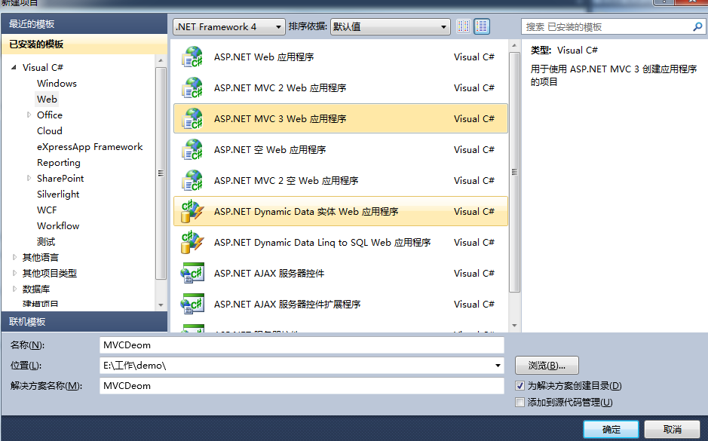Click the 浏览(B)... button

[547, 366]
